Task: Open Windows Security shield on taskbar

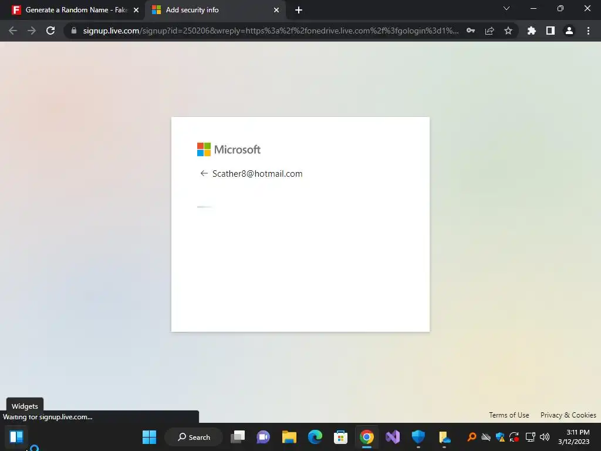Action: 418,437
